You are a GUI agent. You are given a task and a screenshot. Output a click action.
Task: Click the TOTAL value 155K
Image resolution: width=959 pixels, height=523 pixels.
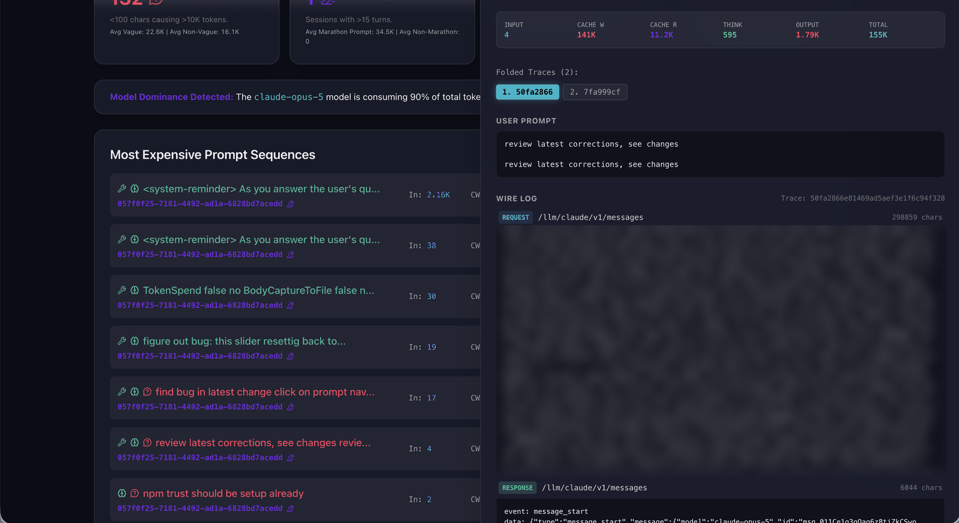pos(878,35)
